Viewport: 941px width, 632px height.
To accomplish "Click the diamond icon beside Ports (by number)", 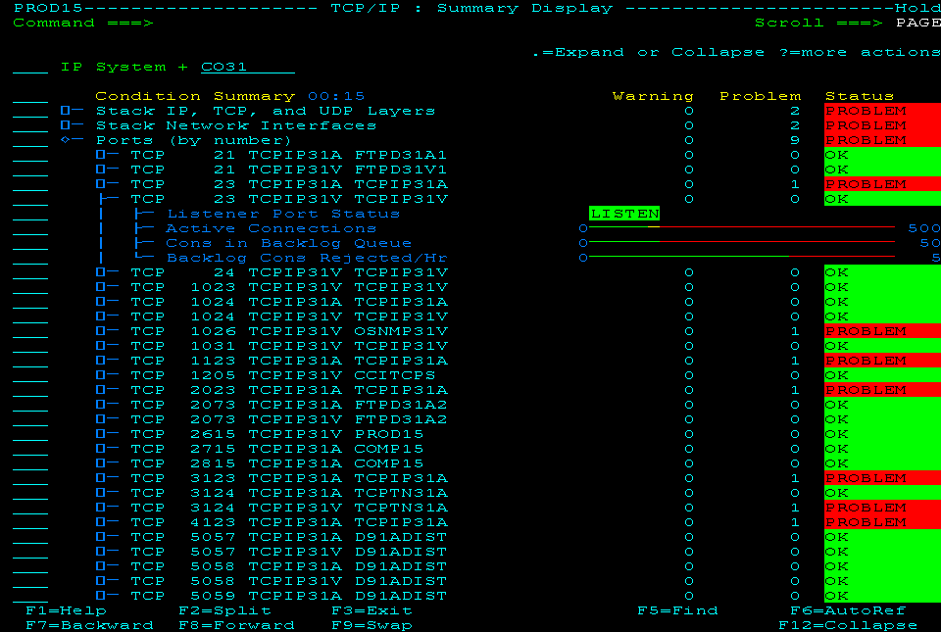I will click(63, 139).
